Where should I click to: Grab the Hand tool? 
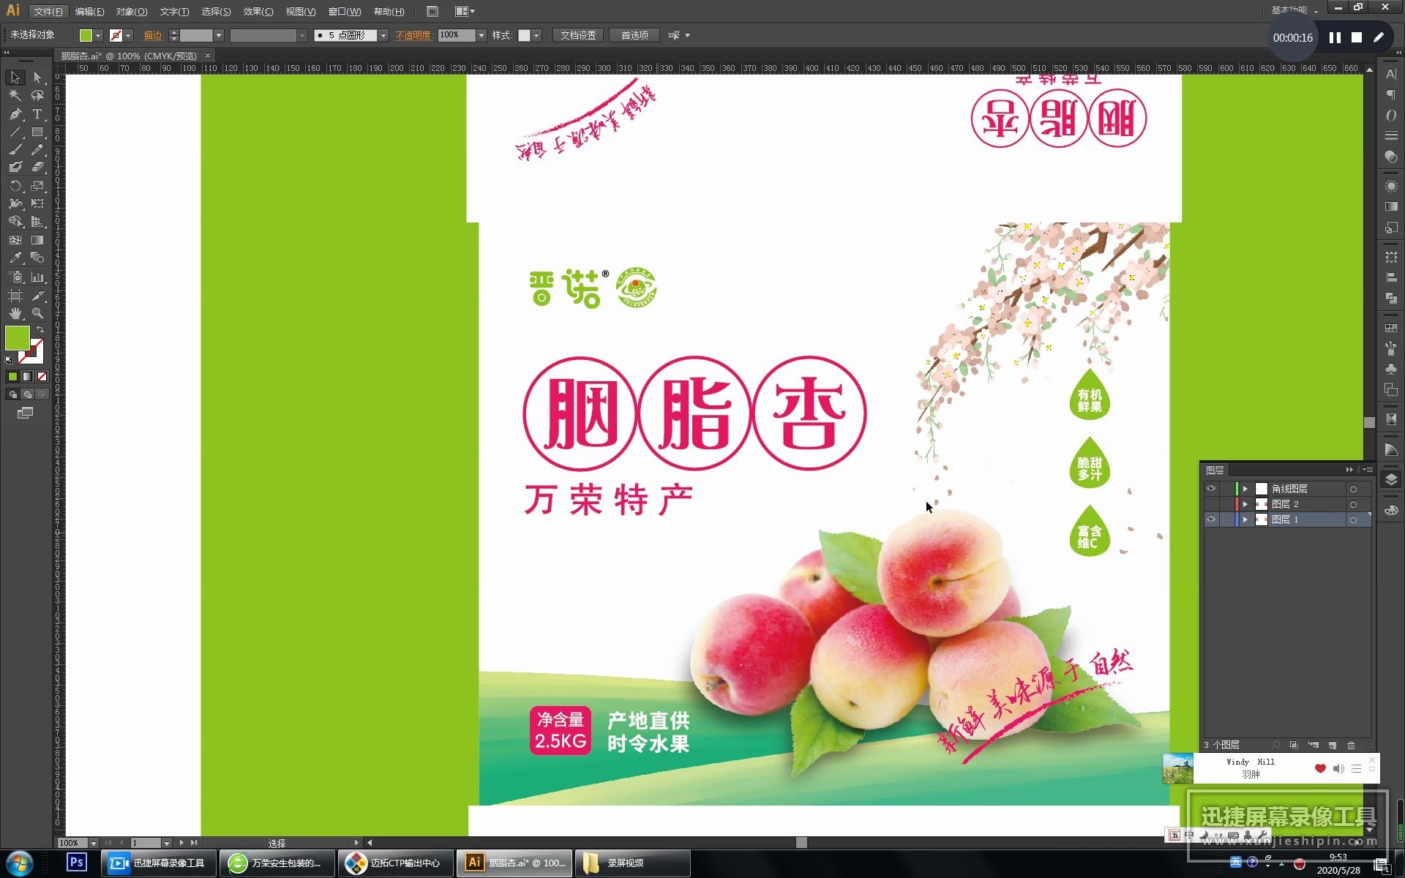click(x=15, y=312)
